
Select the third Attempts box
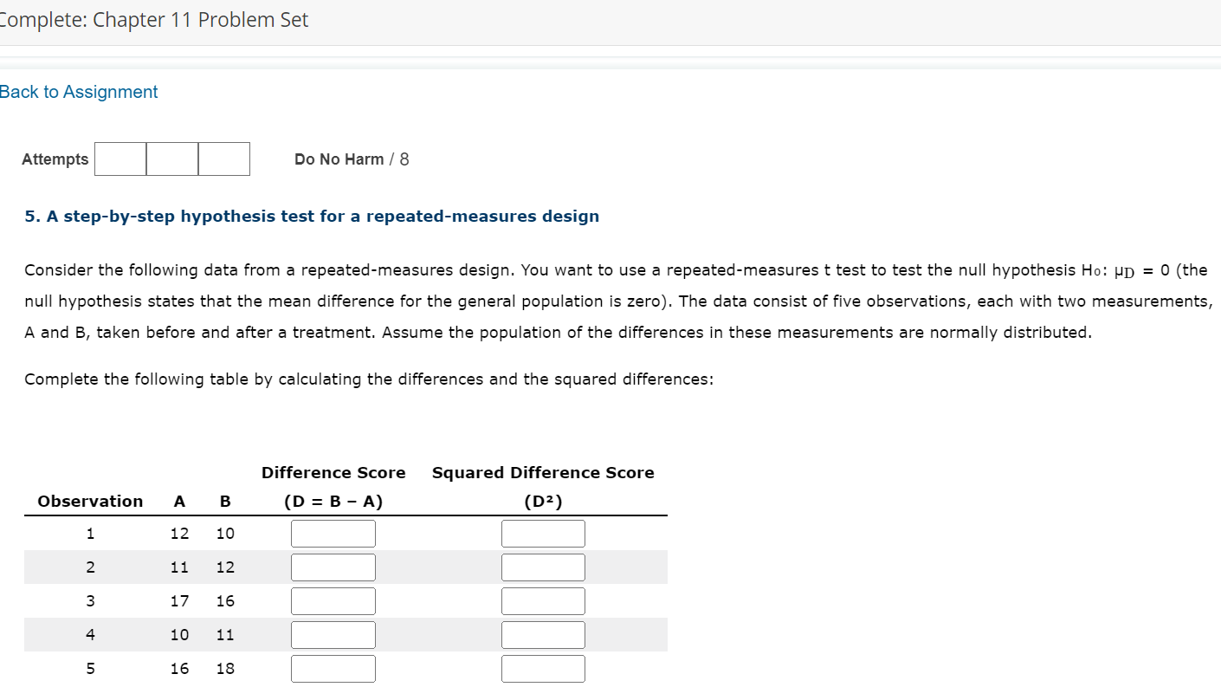coord(224,159)
